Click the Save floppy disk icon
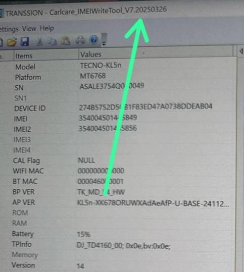The height and width of the screenshot is (272, 244). point(25,41)
